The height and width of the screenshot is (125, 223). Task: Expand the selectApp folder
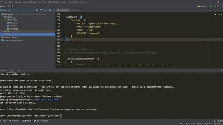[5, 20]
